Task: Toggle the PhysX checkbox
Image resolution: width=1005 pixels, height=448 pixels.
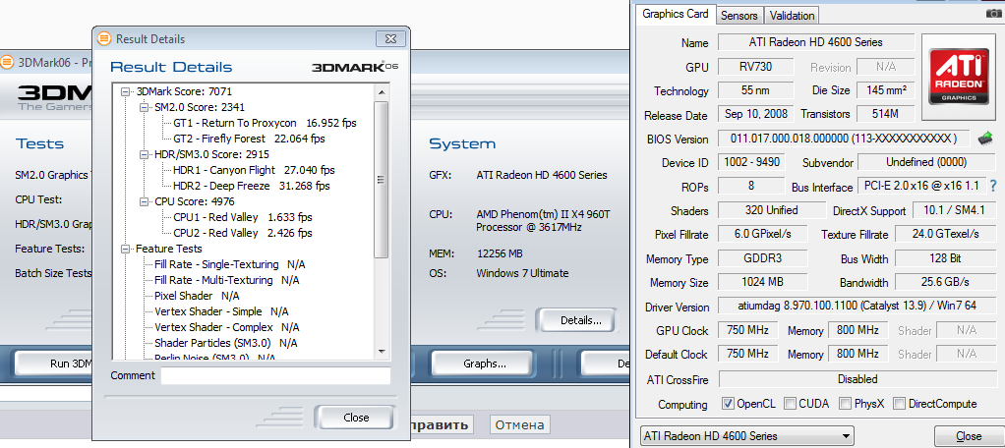Action: (845, 404)
